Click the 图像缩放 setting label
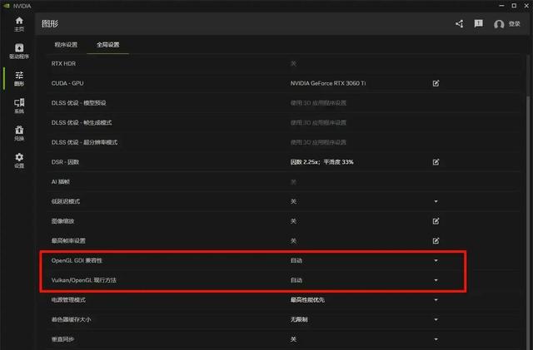The height and width of the screenshot is (350, 533). (62, 221)
